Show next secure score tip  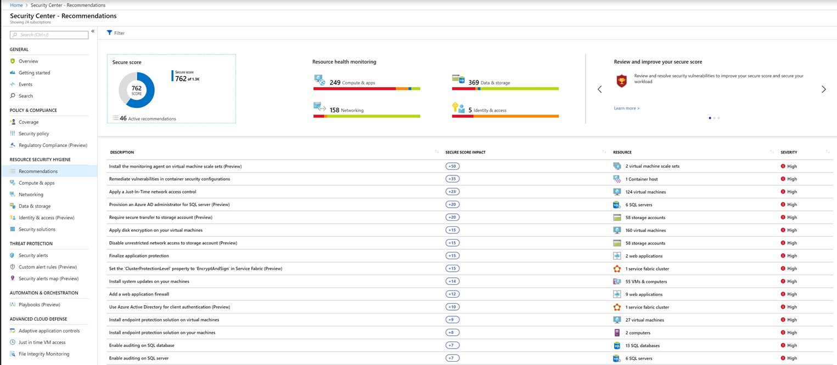(x=823, y=89)
